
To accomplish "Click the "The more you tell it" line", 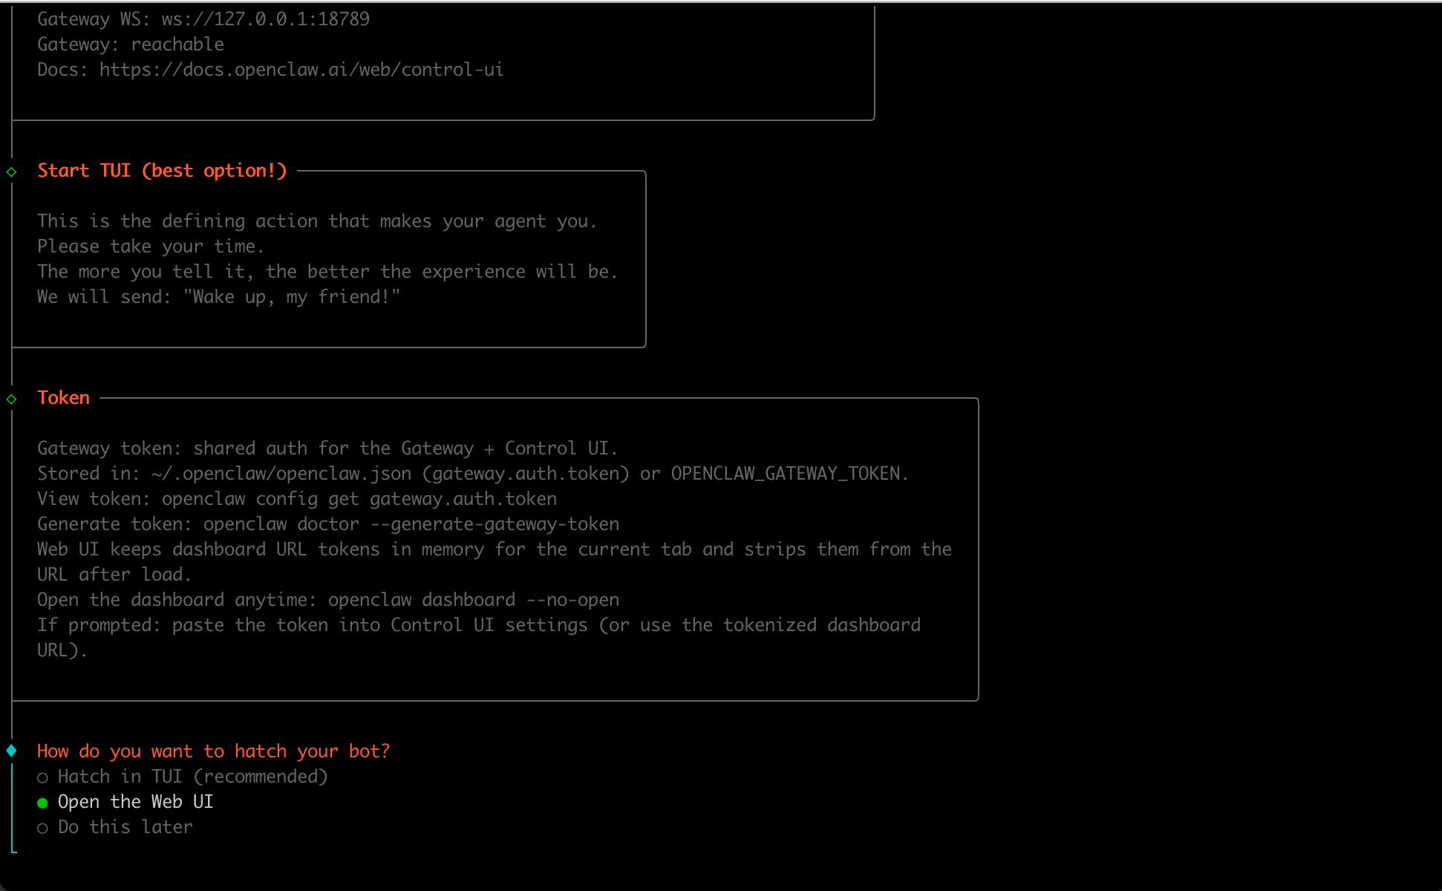I will pos(327,272).
